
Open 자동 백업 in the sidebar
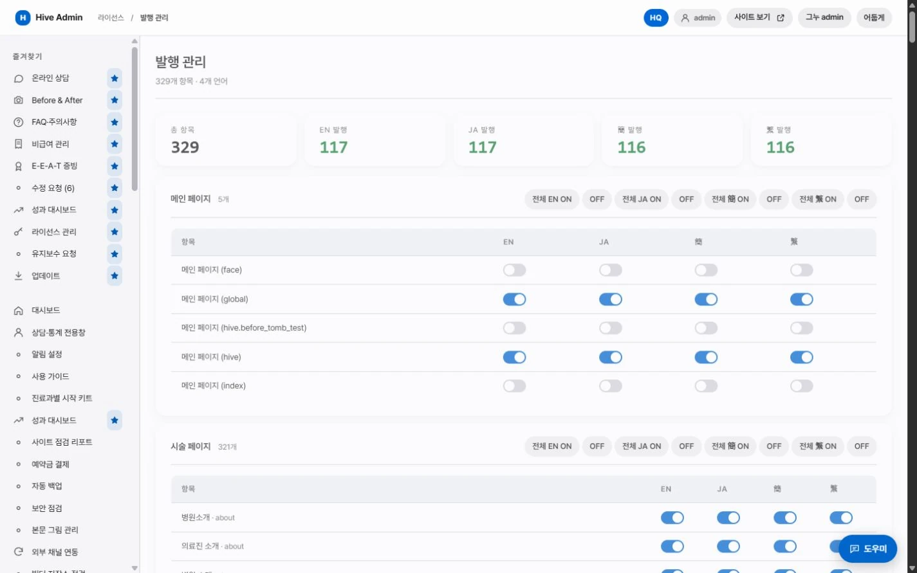(x=47, y=486)
